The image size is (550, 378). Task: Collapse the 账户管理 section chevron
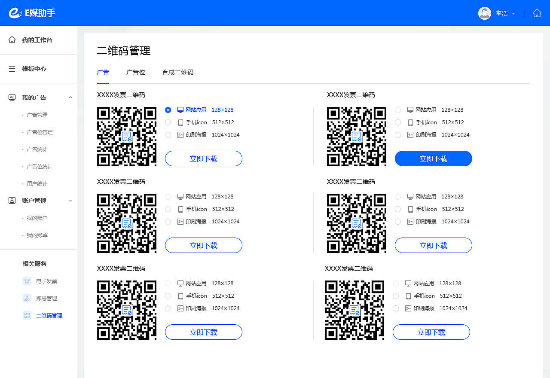[70, 201]
